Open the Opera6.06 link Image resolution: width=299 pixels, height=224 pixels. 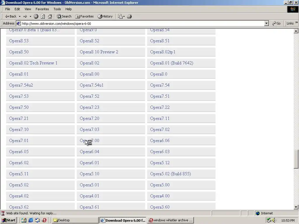[x=160, y=141]
